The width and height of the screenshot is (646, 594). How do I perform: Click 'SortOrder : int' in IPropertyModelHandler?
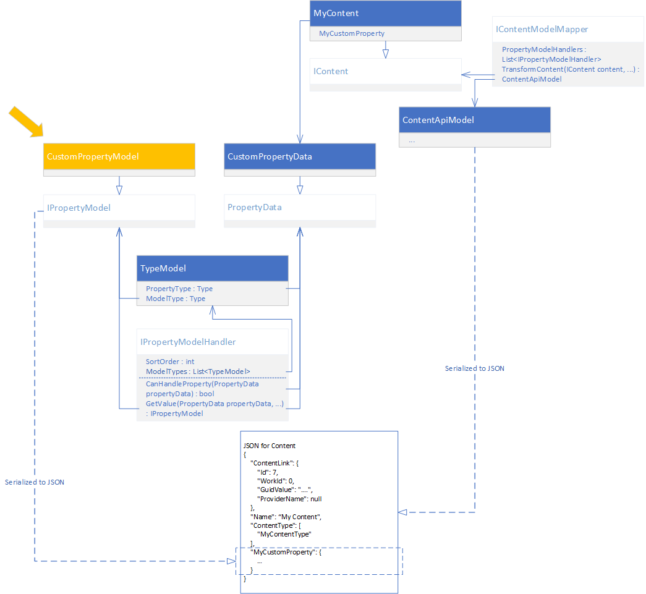coord(170,362)
